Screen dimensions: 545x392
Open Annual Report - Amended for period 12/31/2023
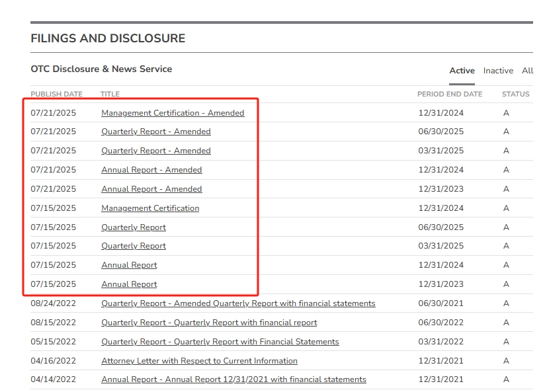(x=151, y=189)
